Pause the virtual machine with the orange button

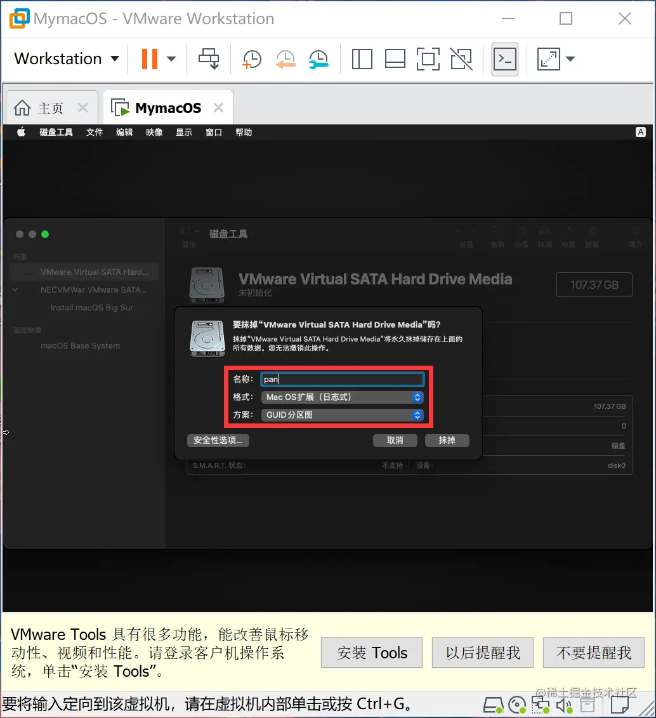(150, 59)
